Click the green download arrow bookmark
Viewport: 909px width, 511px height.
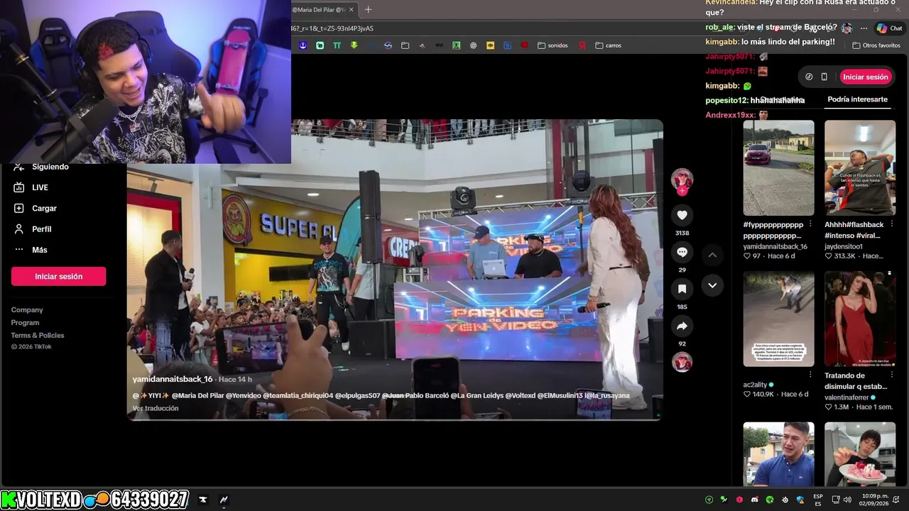[354, 45]
